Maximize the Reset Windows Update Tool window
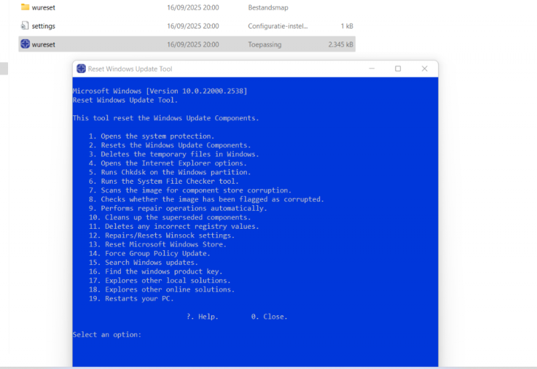Viewport: 537px width, 369px height. (398, 68)
